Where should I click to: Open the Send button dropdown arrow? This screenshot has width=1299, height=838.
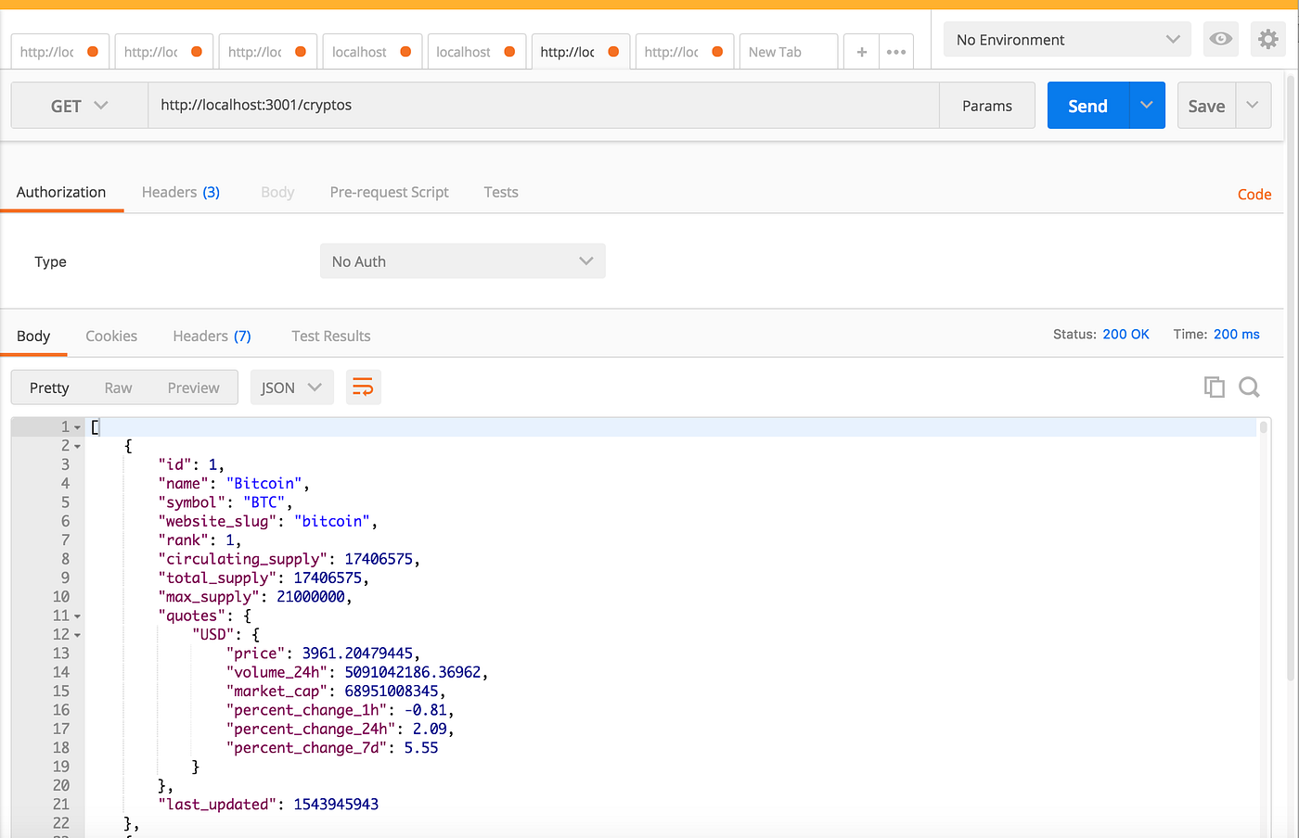click(x=1147, y=105)
